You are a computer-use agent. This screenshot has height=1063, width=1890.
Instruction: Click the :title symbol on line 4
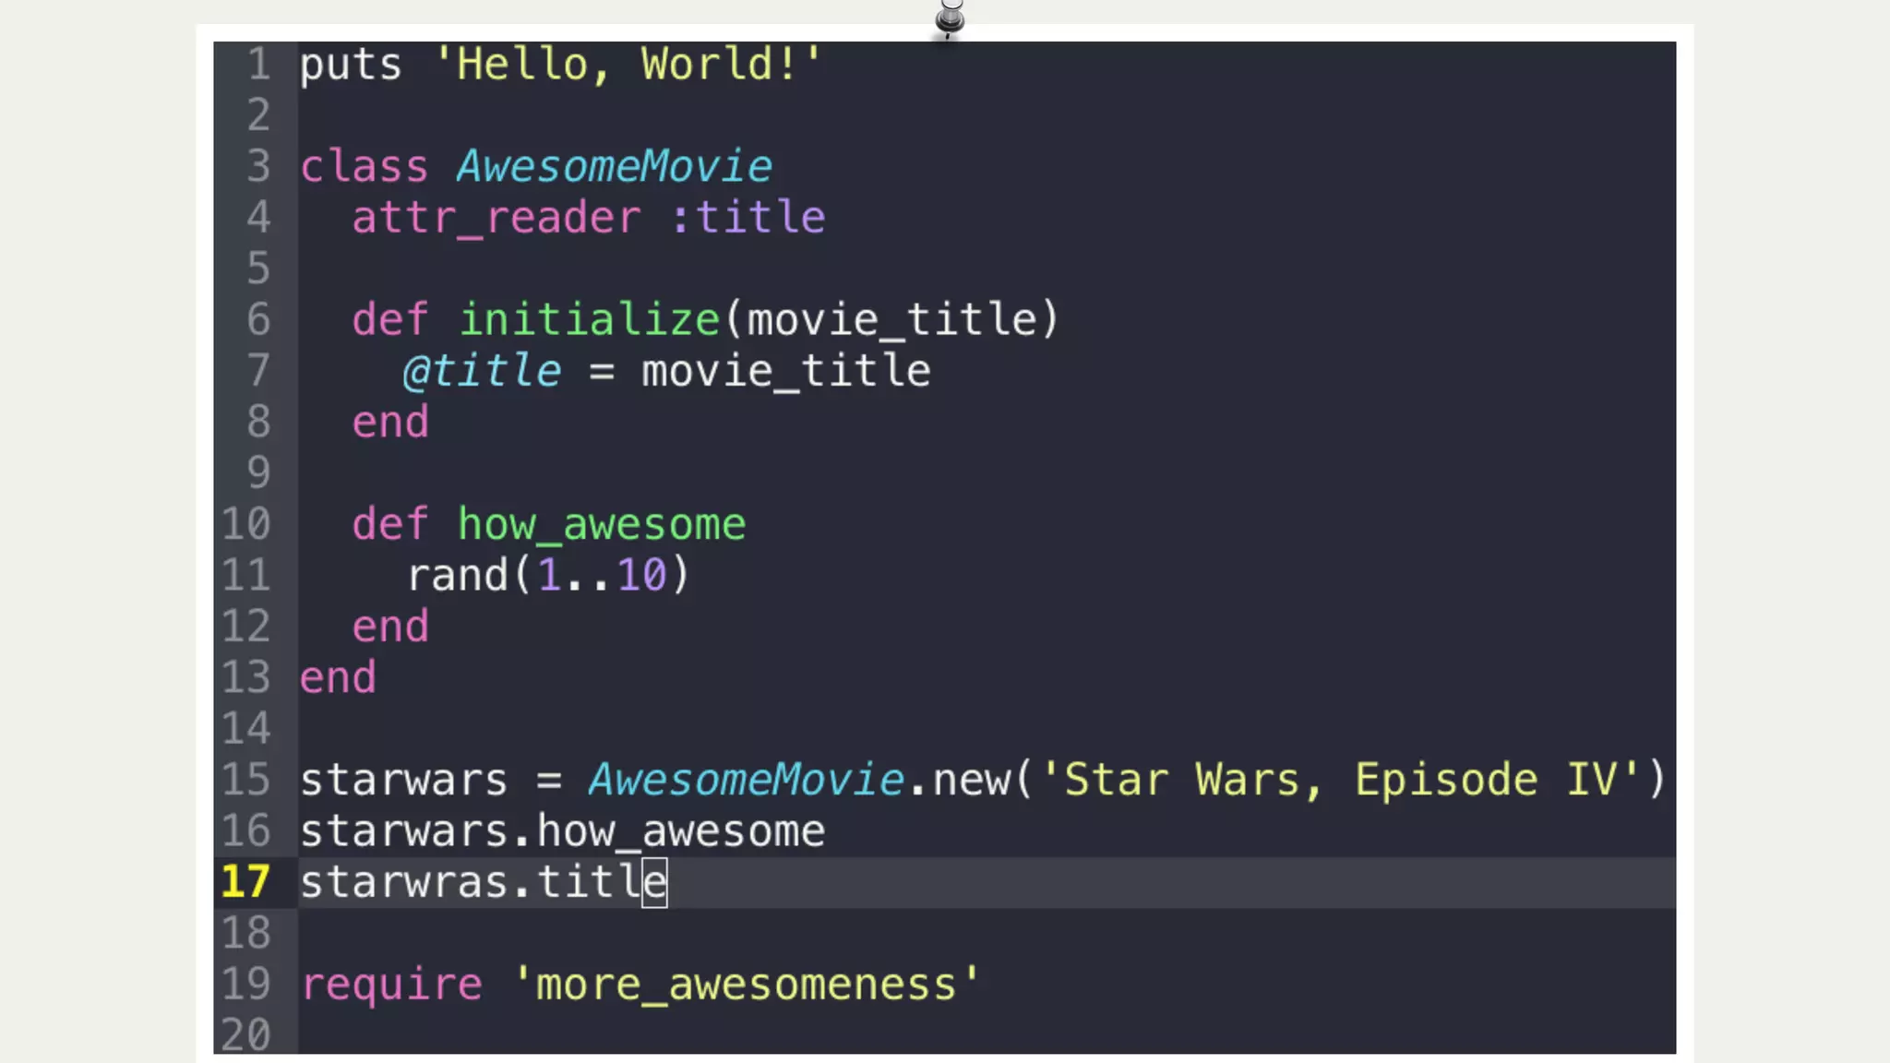pos(748,218)
